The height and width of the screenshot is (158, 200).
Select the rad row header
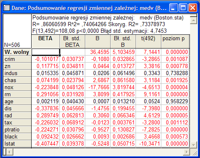point(17,116)
